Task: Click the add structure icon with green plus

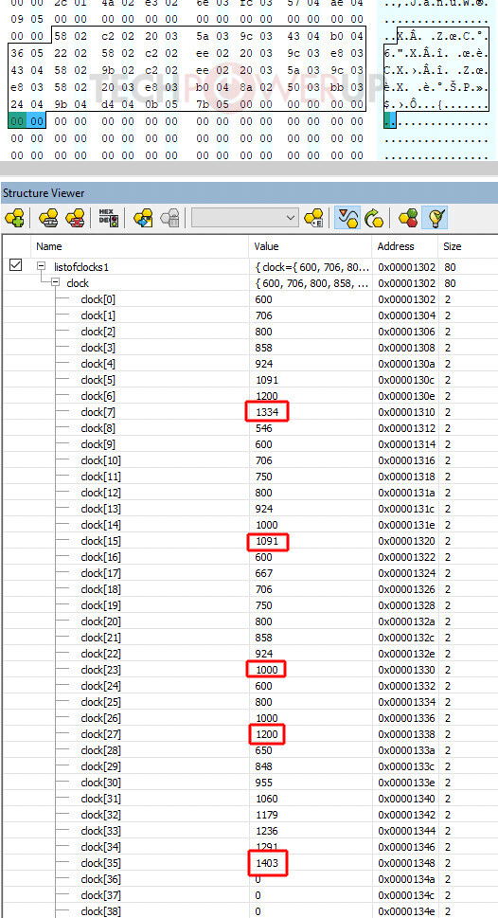Action: pos(14,219)
